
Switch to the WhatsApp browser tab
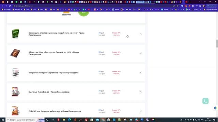21,2
